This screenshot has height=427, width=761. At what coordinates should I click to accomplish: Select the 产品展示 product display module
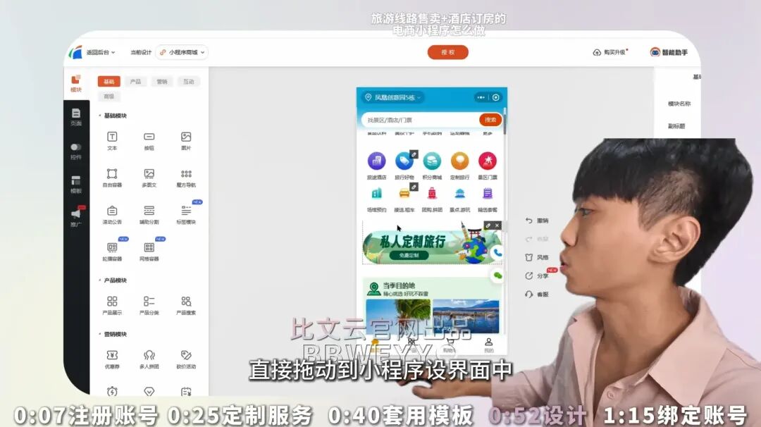click(x=112, y=305)
